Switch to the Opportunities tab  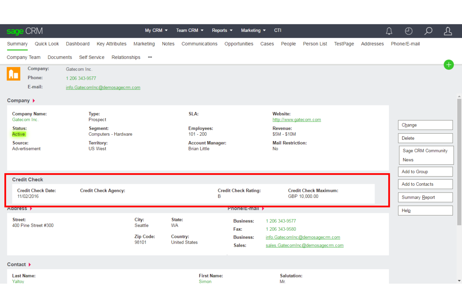point(239,44)
